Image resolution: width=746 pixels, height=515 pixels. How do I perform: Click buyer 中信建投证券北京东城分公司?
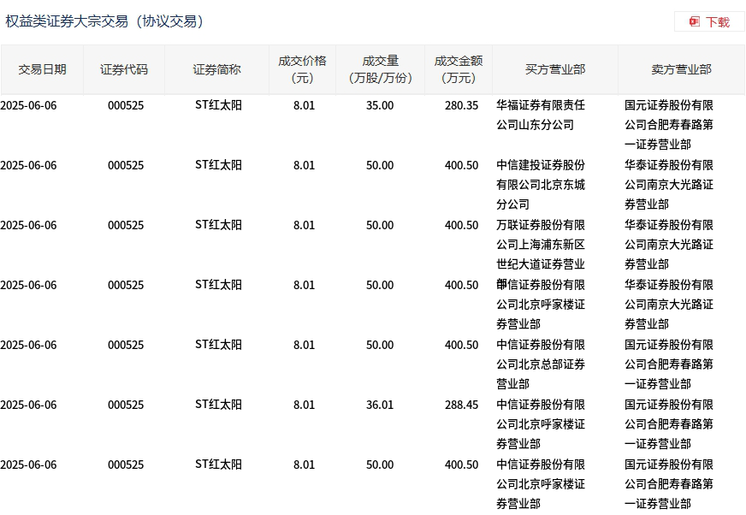tap(541, 185)
